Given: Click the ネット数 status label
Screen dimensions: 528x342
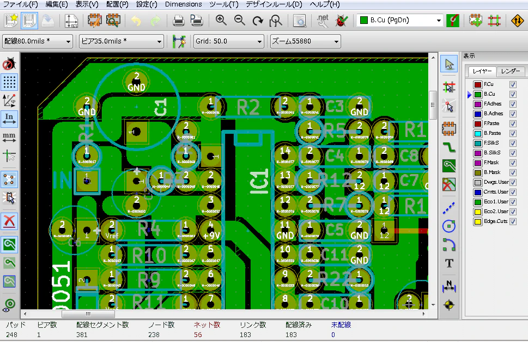Looking at the screenshot, I should [x=207, y=325].
